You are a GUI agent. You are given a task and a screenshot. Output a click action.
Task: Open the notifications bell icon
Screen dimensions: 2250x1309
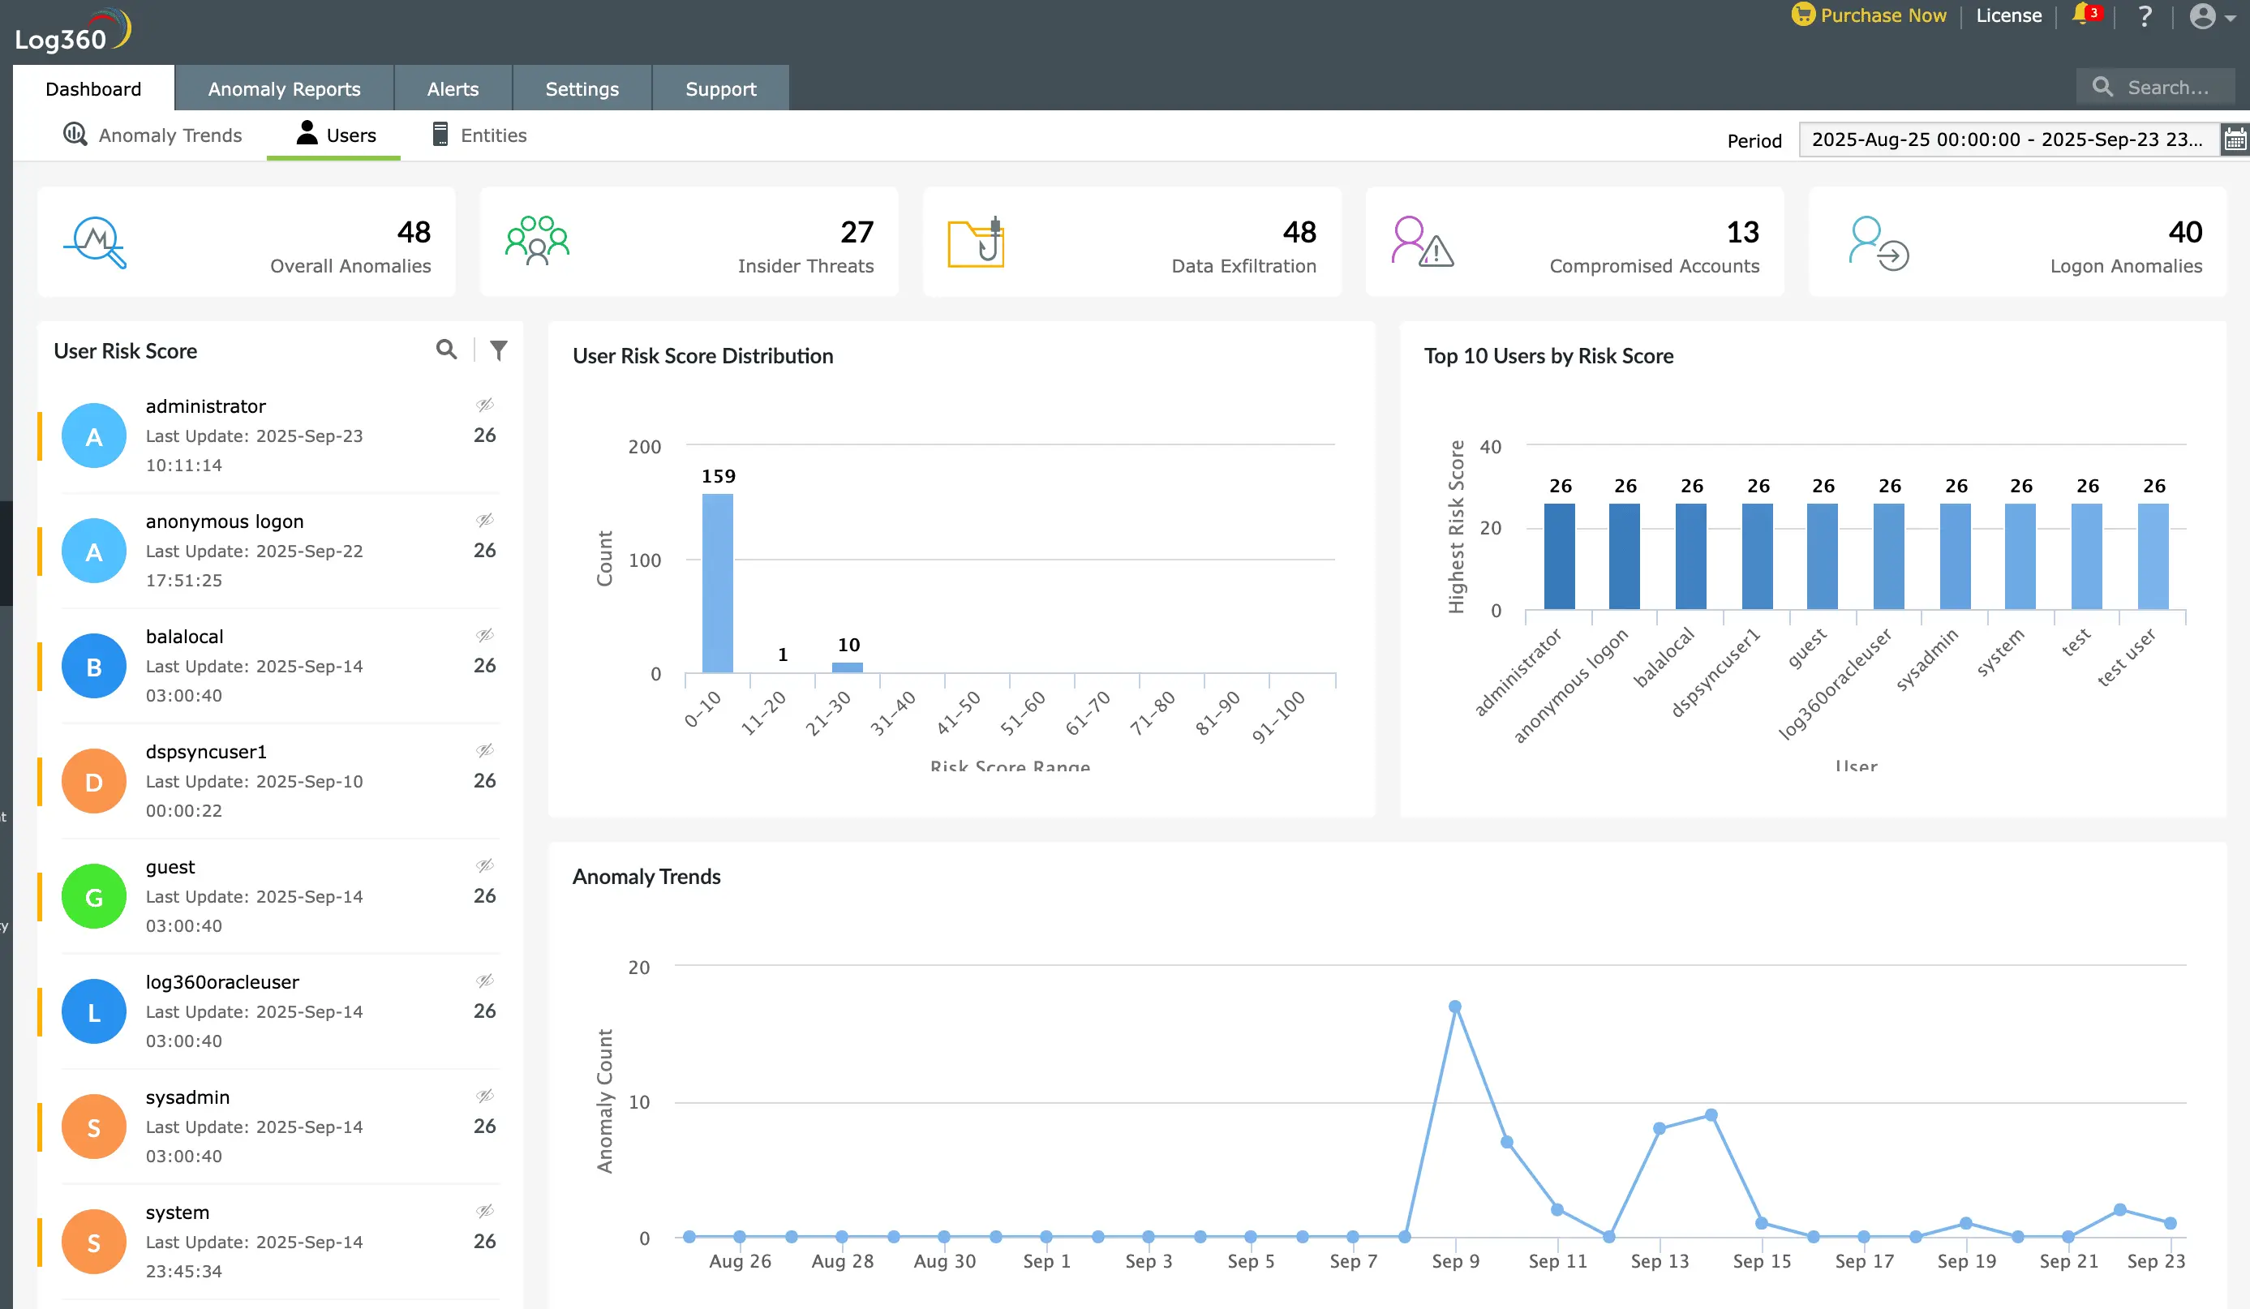click(2083, 15)
